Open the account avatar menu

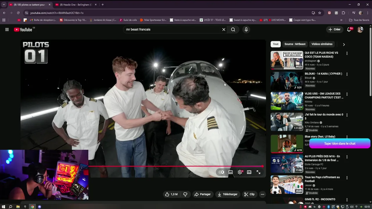tap(360, 29)
